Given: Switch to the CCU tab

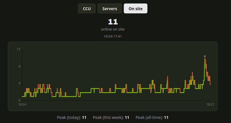Looking at the screenshot, I should tap(87, 8).
